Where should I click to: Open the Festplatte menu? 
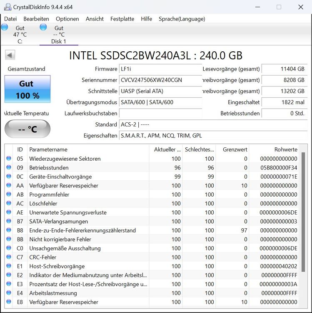click(x=122, y=19)
